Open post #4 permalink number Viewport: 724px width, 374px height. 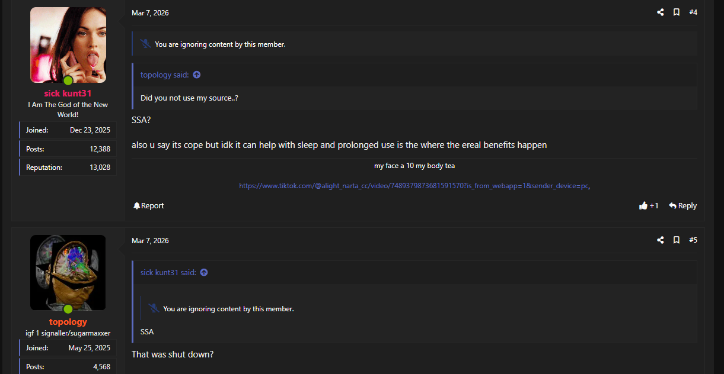[693, 12]
